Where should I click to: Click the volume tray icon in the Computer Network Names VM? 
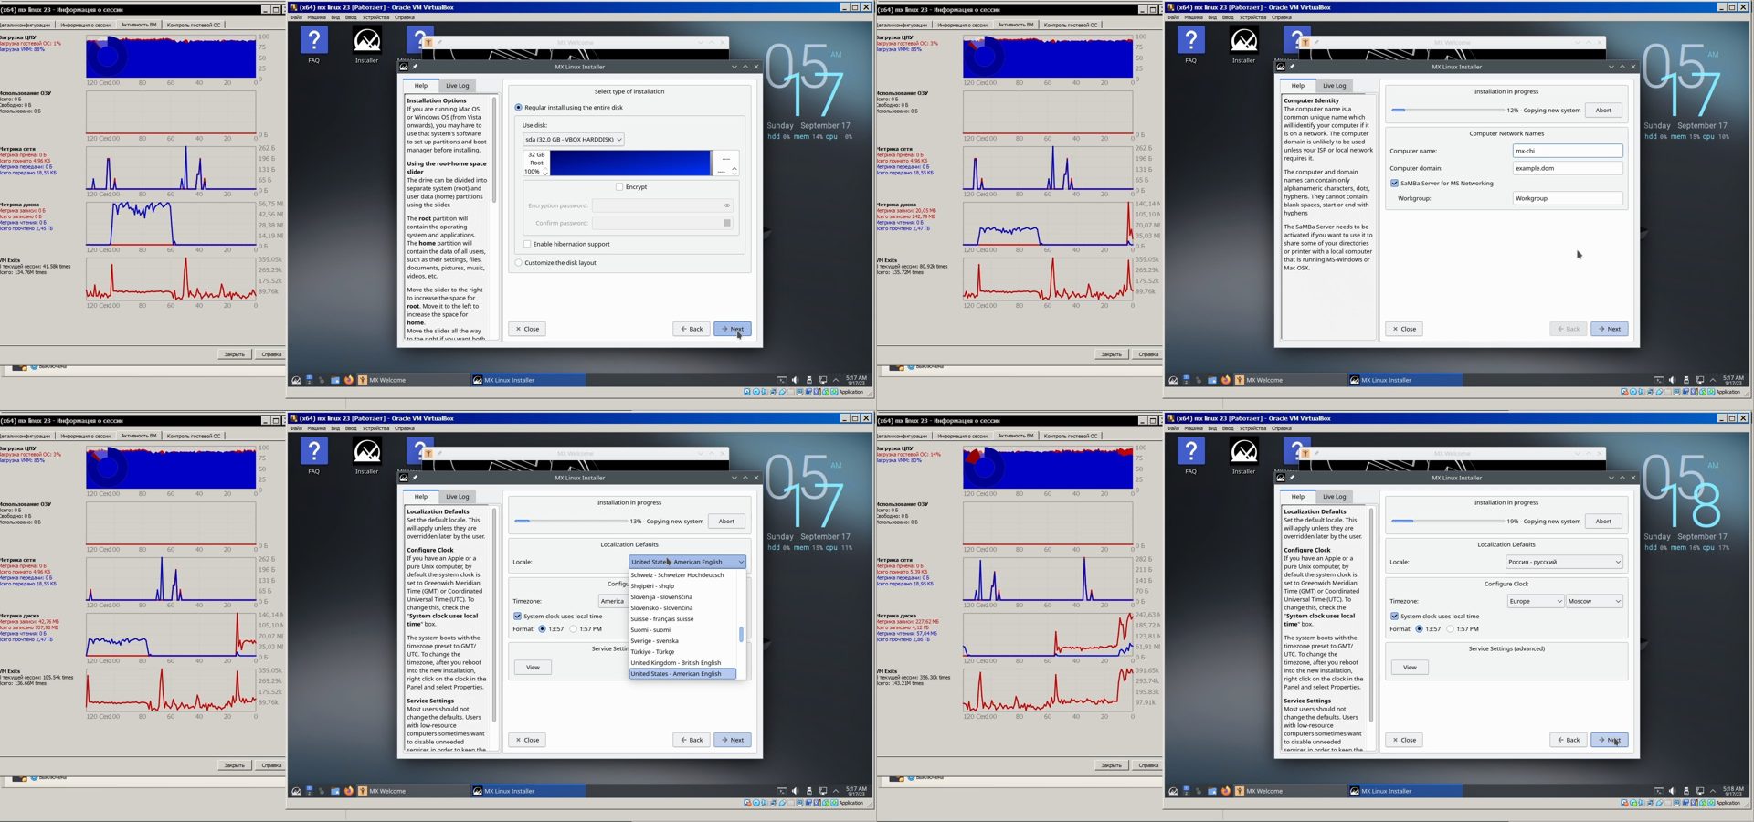point(1672,380)
